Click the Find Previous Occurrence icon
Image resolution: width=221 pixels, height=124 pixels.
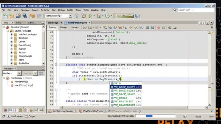[110, 28]
